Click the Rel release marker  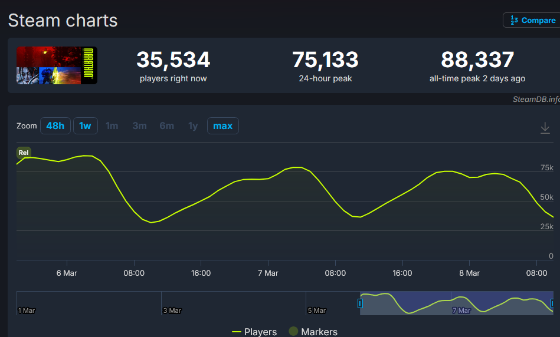tap(24, 153)
